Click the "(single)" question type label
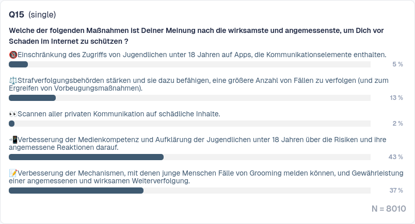415x224 pixels. [42, 14]
